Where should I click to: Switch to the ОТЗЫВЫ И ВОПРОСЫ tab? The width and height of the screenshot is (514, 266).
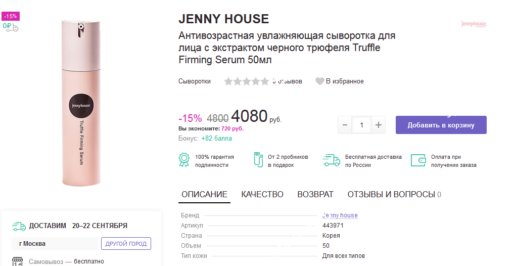(394, 195)
